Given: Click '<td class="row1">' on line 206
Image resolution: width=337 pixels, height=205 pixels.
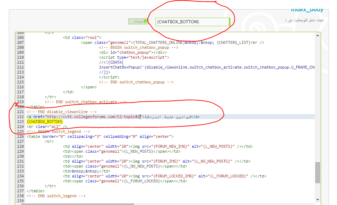Looking at the screenshot, I should [82, 37].
